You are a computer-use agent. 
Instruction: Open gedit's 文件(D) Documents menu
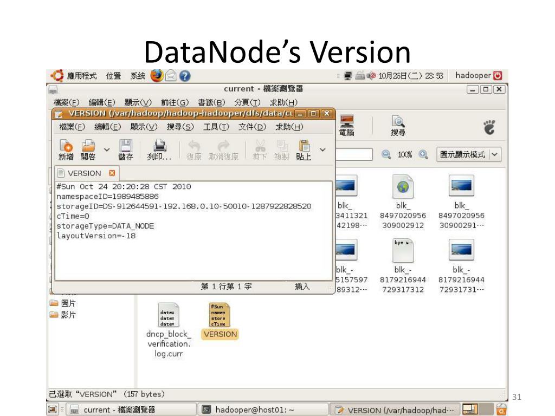point(252,127)
